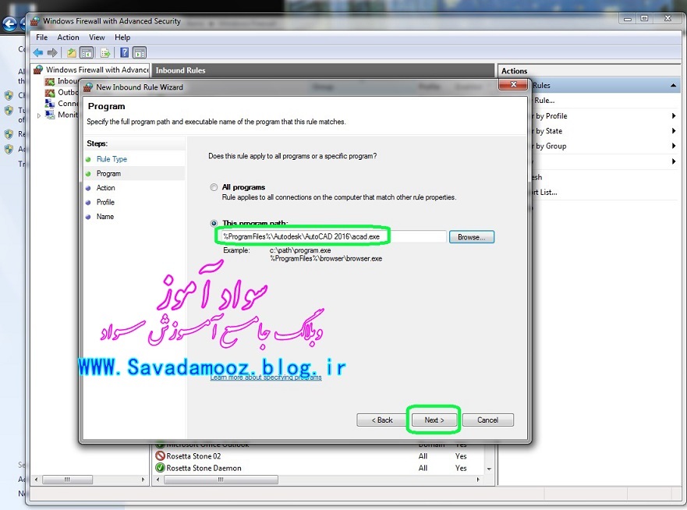Screen dimensions: 687x510
Task: Click the blocked icon beside Rosetta Stone 02
Action: pyautogui.click(x=161, y=456)
